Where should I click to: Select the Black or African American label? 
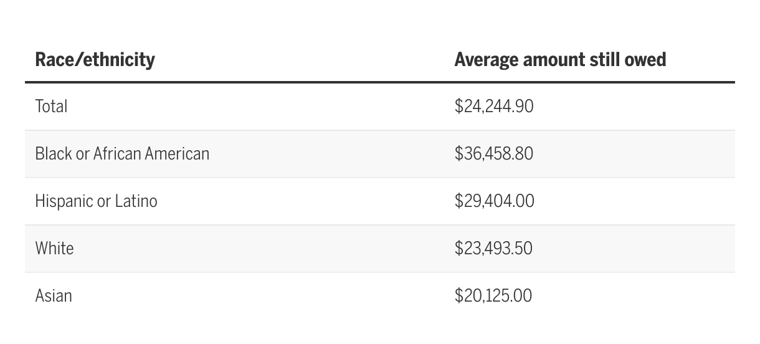[x=122, y=153]
